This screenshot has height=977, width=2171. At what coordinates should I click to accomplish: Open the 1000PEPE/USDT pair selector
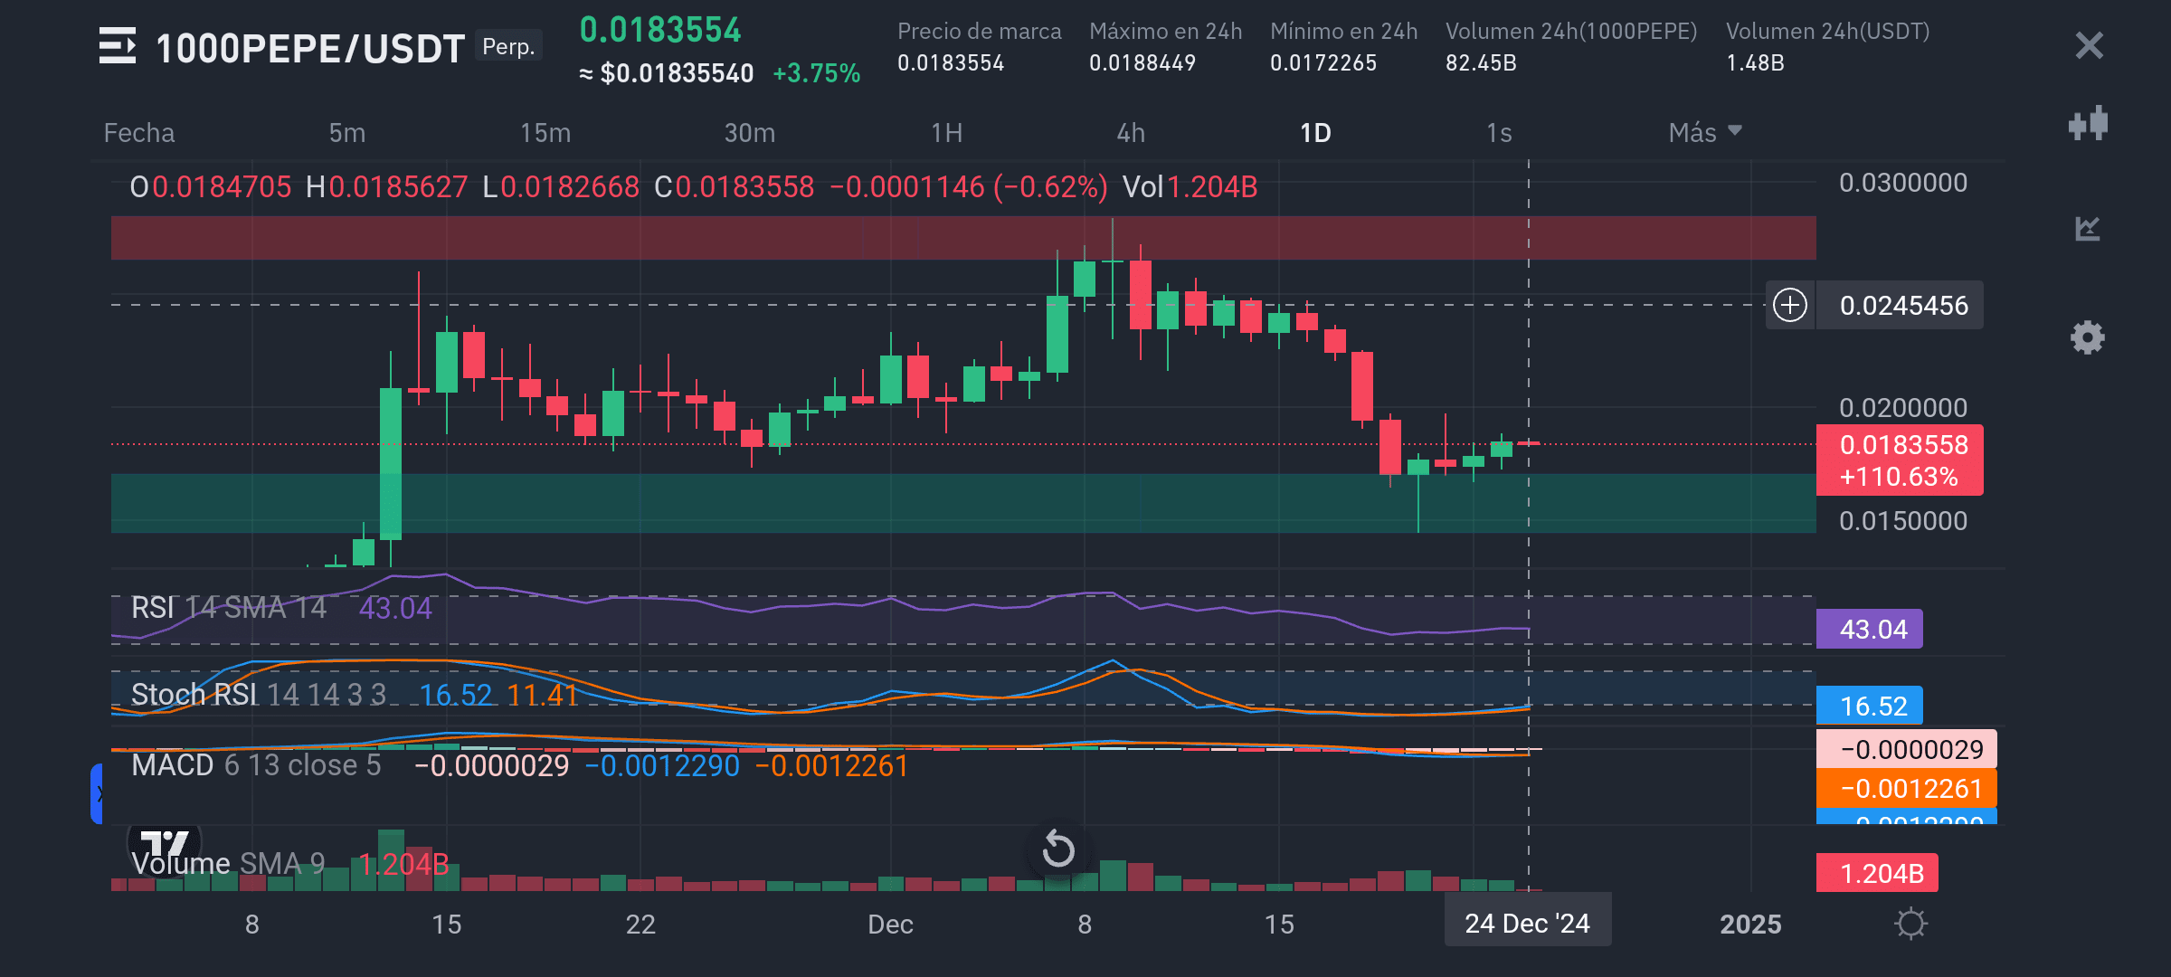[x=310, y=48]
